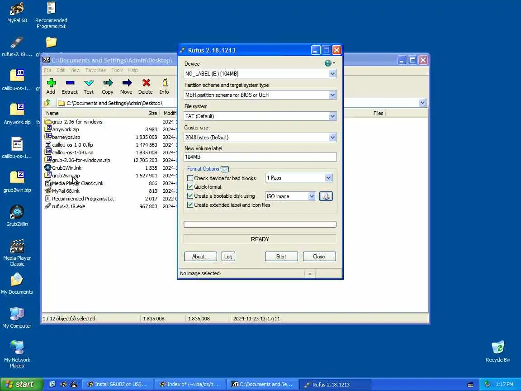Select grub2win.zip desktop icon
Viewport: 521px width, 391px height.
click(17, 181)
